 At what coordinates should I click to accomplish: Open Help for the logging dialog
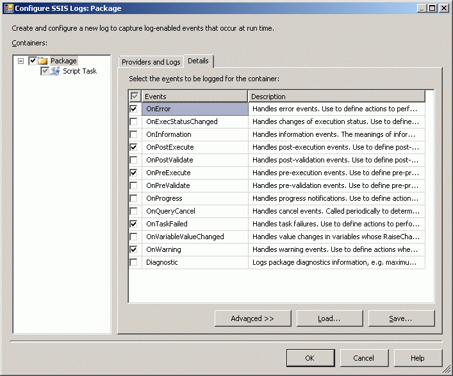(418, 358)
